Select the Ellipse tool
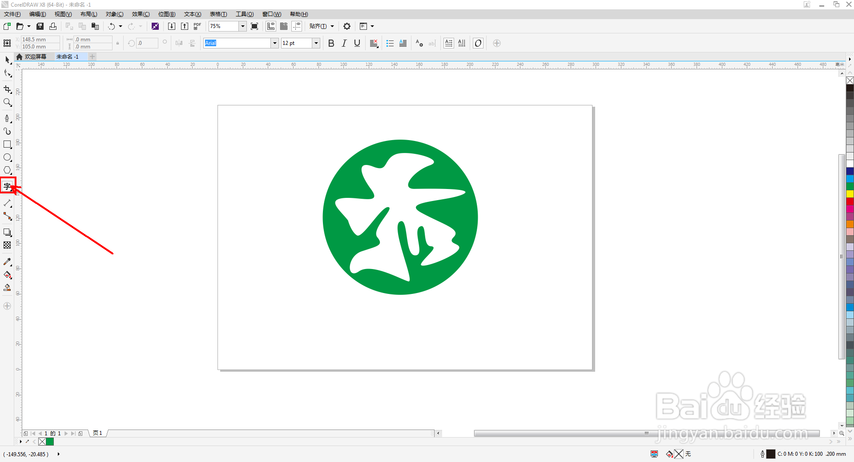 7,157
